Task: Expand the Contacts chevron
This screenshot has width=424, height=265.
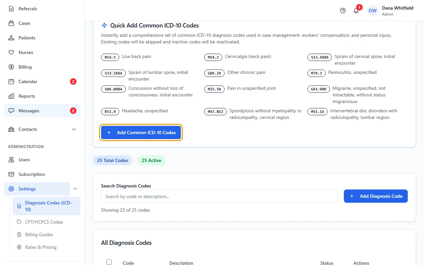Action: (x=74, y=129)
